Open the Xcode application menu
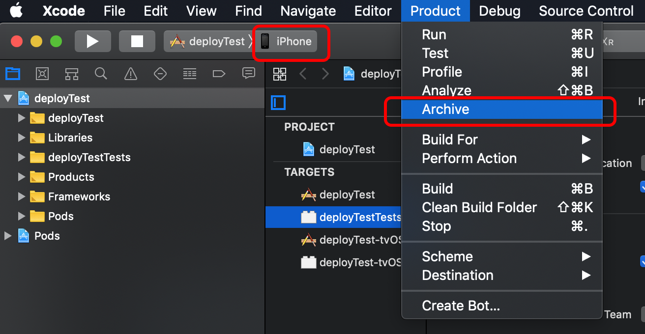 64,11
